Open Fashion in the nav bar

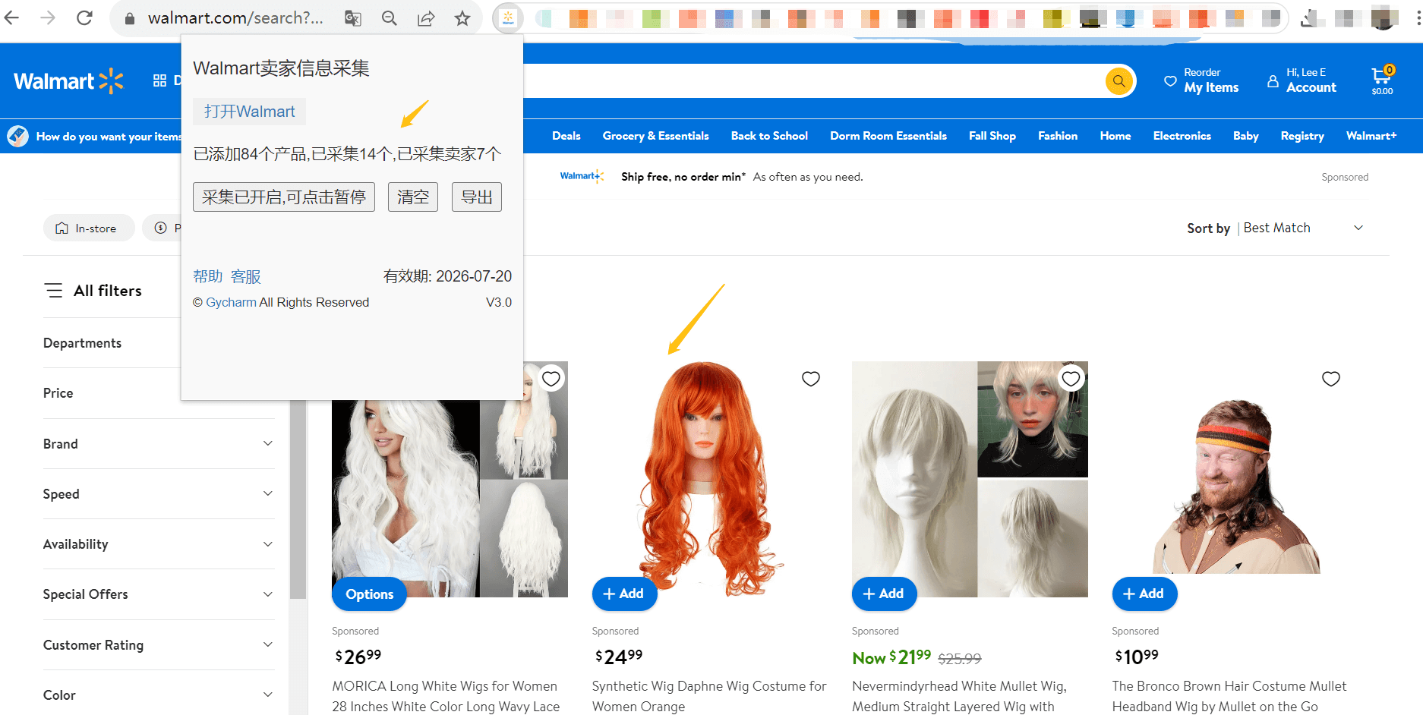tap(1058, 136)
